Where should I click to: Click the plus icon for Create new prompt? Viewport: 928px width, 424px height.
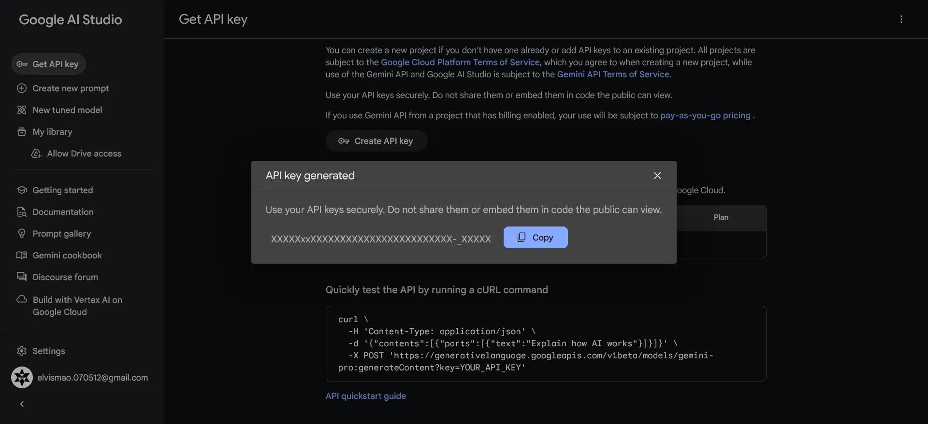[22, 88]
